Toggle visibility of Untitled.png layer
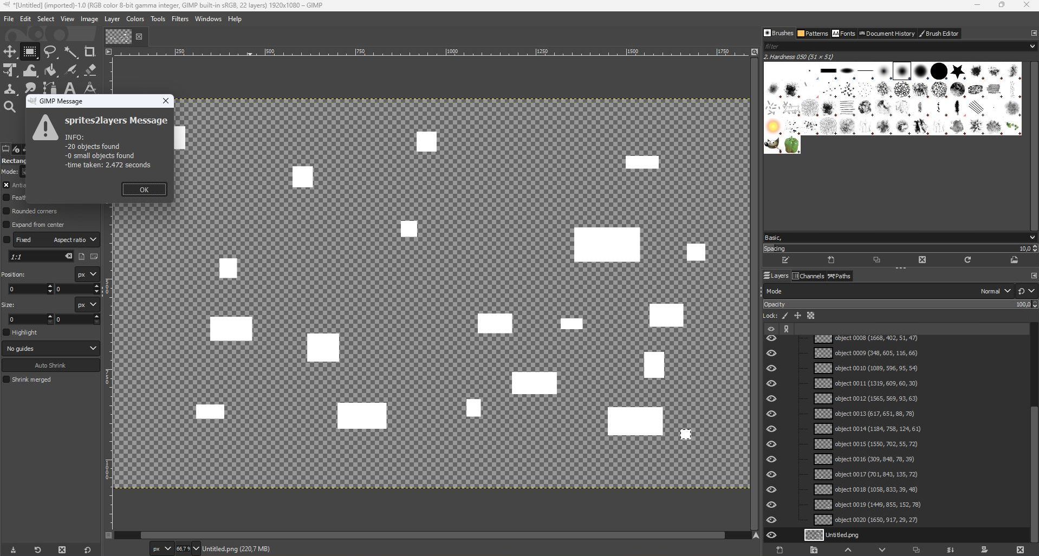 pos(771,535)
